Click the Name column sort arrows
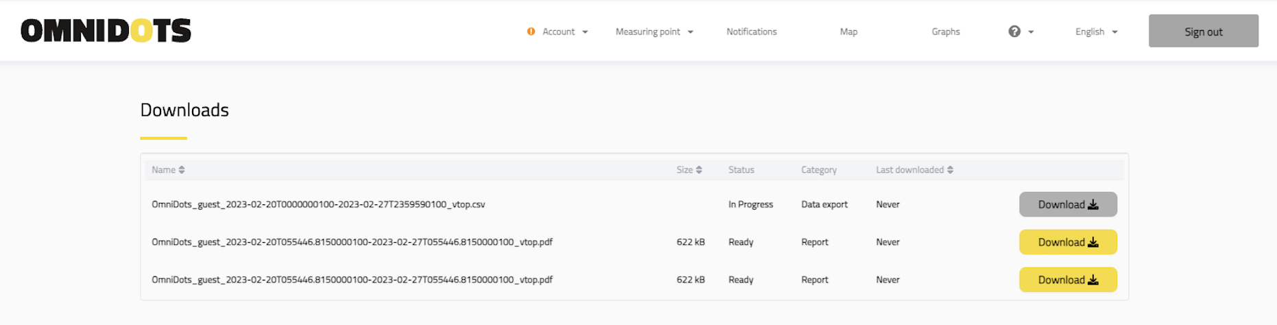Image resolution: width=1277 pixels, height=325 pixels. pos(182,170)
